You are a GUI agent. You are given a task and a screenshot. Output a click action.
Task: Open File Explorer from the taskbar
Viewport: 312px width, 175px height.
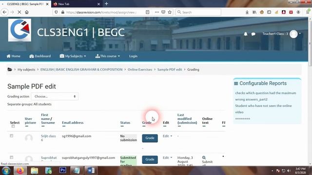pyautogui.click(x=35, y=171)
